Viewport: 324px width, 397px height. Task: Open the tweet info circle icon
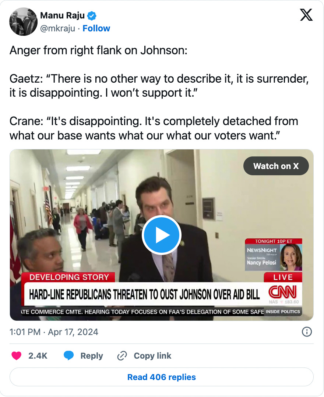[307, 332]
